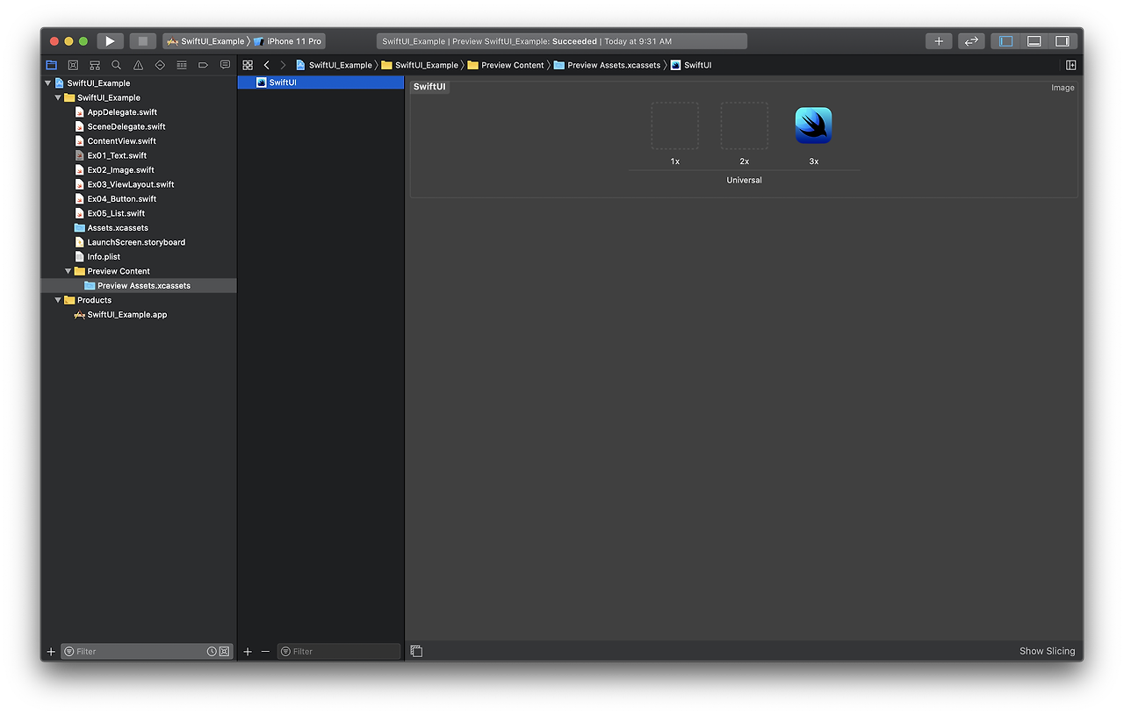Click the SwiftUI title in asset editor
This screenshot has height=715, width=1124.
429,87
